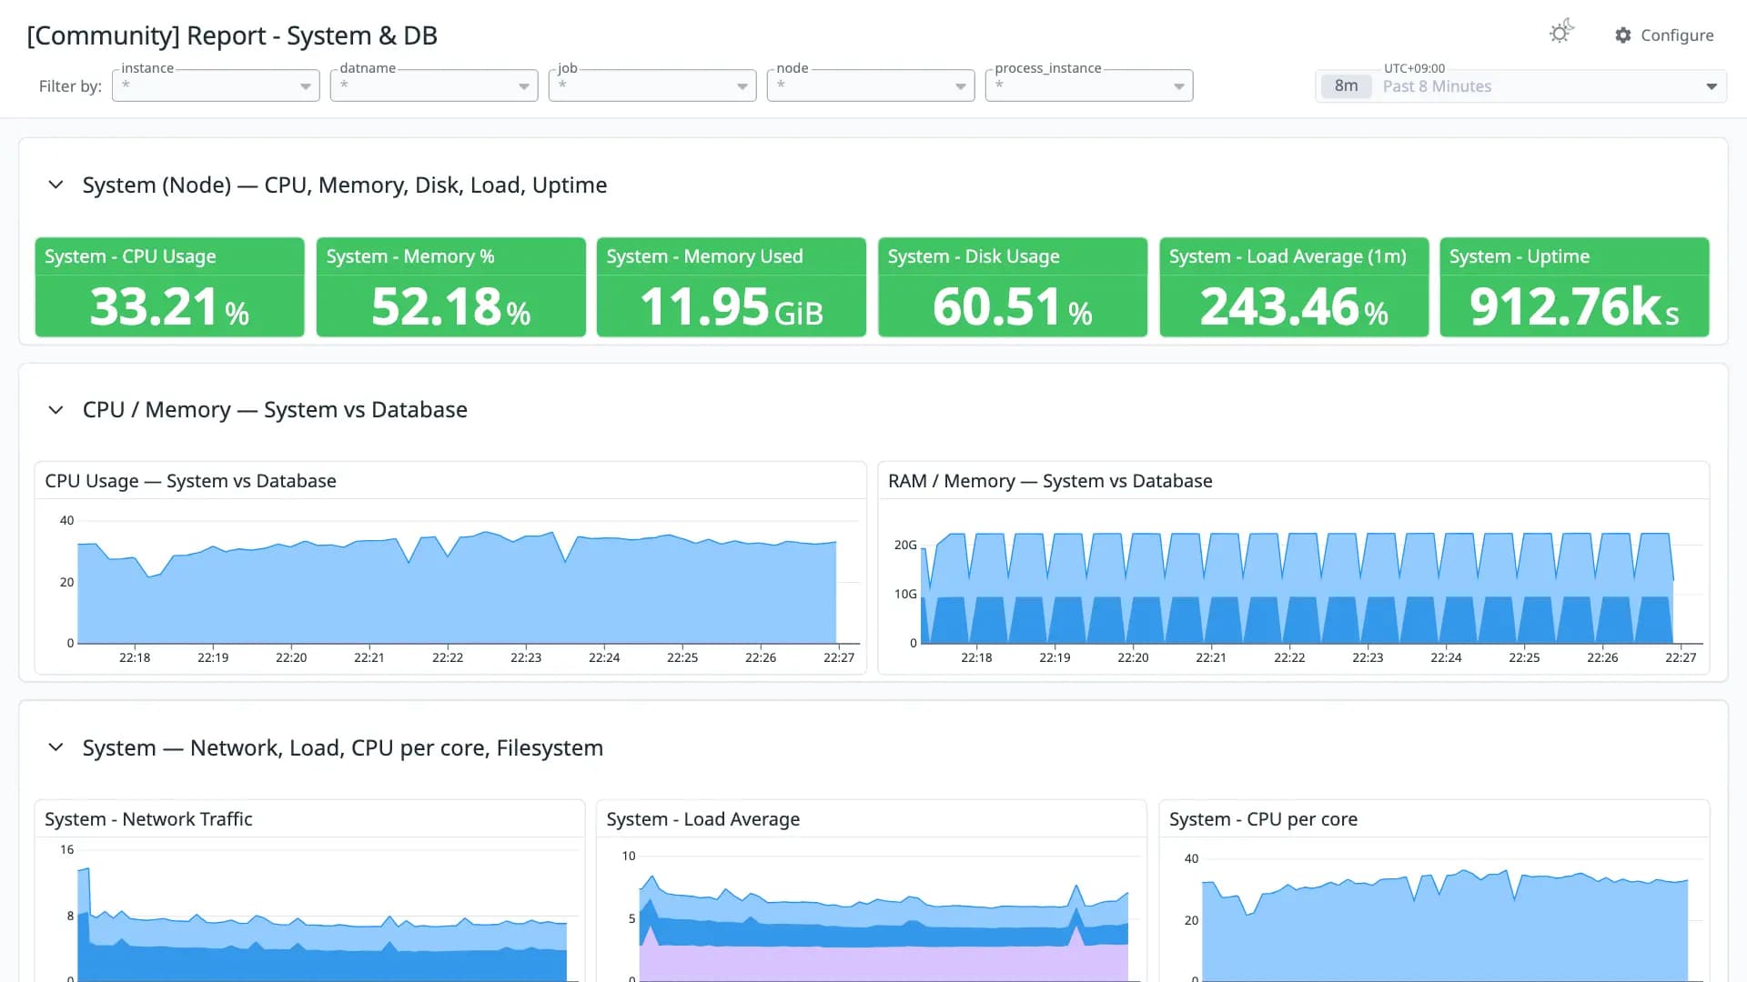The image size is (1747, 982).
Task: Click the System - CPU Usage tile
Action: pos(170,287)
